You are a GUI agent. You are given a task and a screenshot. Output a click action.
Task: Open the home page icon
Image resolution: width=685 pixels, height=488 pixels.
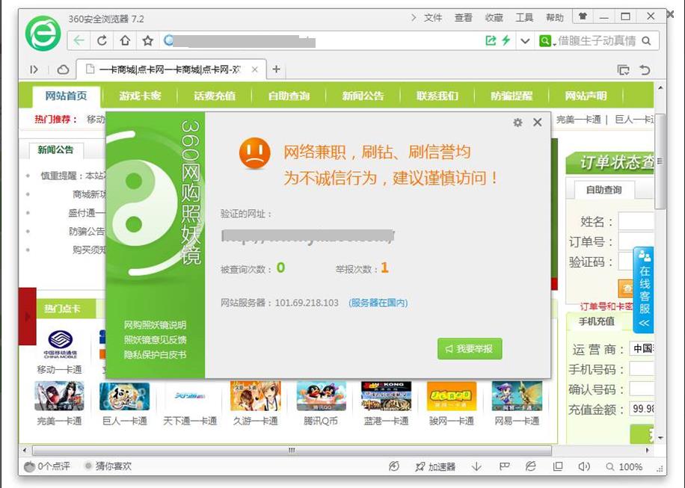point(125,40)
